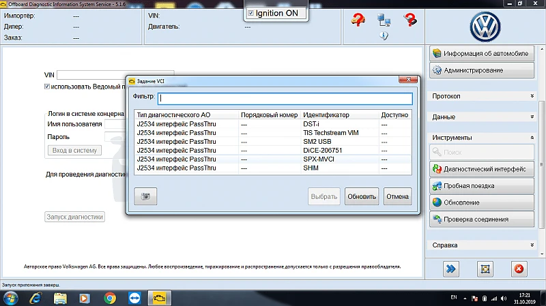Click the ODIS yellow car taskbar icon
Viewport: 546px width, 306px height.
[160, 299]
